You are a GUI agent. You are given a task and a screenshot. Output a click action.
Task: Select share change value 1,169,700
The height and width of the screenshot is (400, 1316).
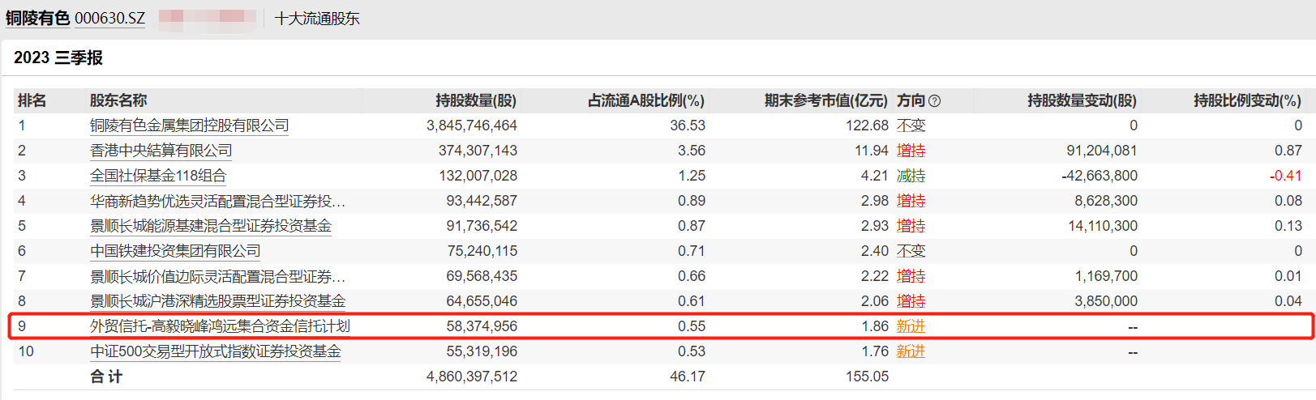point(1106,276)
